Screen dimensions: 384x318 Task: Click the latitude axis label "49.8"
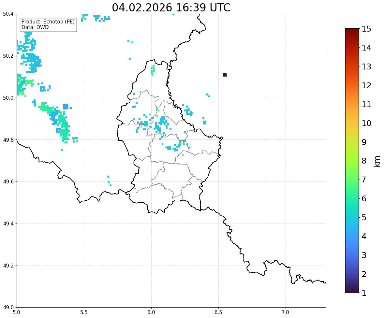pyautogui.click(x=8, y=140)
